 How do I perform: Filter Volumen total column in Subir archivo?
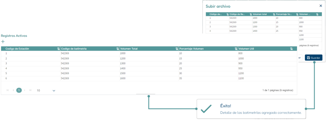(x=274, y=14)
